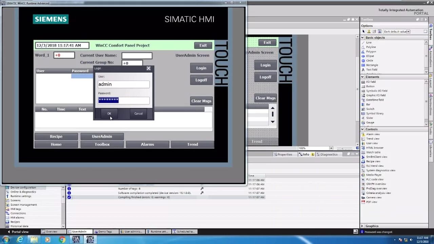Select the I/O field element
The height and width of the screenshot is (244, 434).
[371, 82]
